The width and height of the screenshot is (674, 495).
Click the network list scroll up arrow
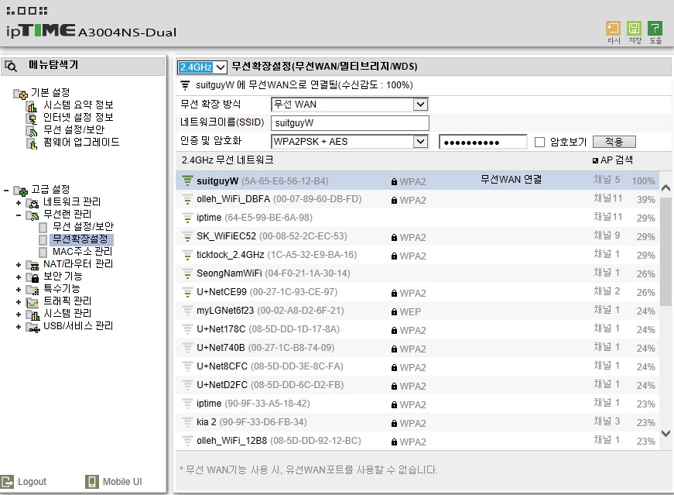pos(665,188)
